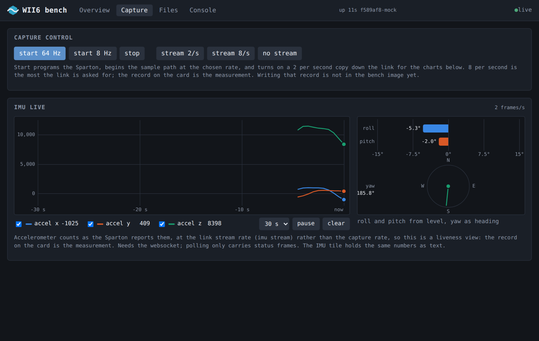This screenshot has height=341, width=539.
Task: Start capture at 8 Hz
Action: (93, 53)
